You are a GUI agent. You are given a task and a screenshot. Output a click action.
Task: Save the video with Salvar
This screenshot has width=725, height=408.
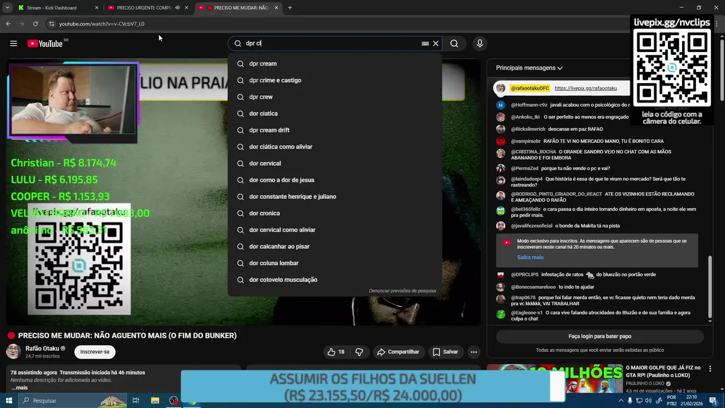445,352
